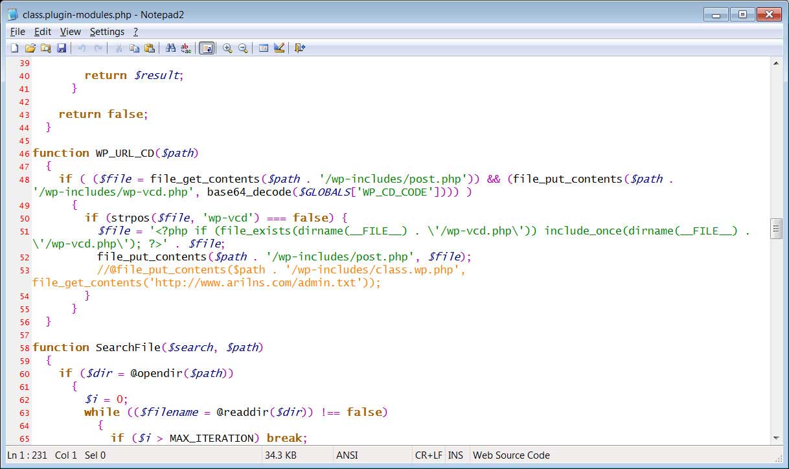
Task: Open the scheme selection icon
Action: [264, 48]
